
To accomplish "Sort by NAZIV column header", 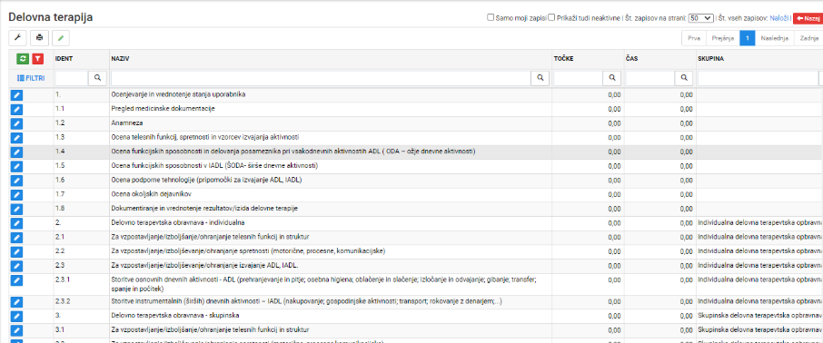I will (x=120, y=59).
